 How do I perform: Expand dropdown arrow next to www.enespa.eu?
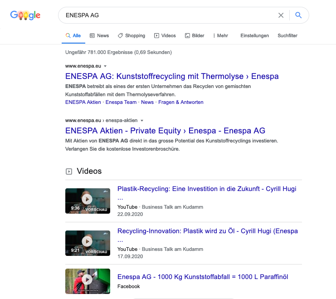coord(105,66)
